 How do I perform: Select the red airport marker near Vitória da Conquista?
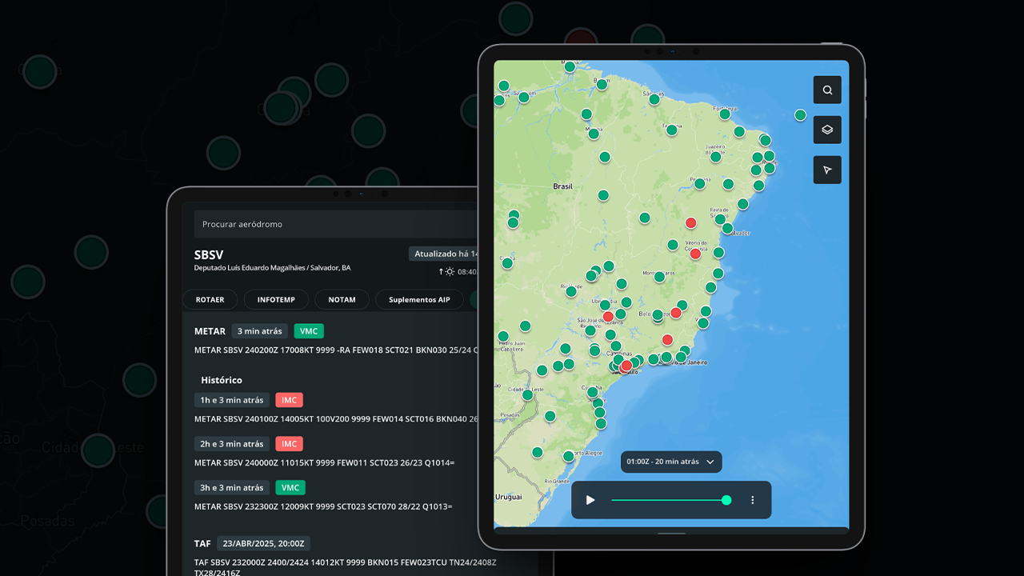pos(695,254)
